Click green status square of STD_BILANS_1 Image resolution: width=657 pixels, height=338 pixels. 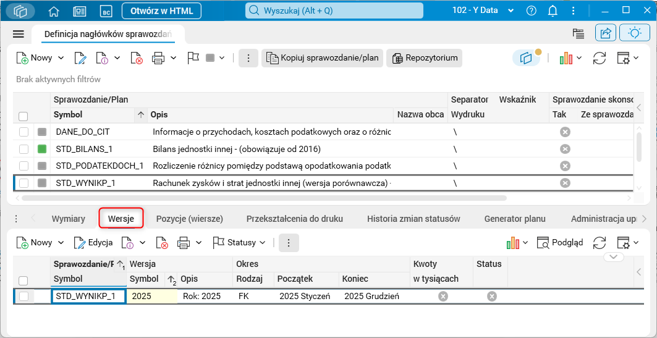click(42, 149)
